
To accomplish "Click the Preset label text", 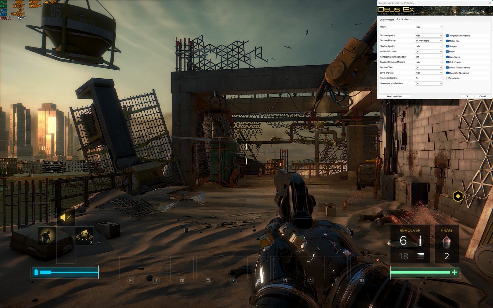I will pos(383,27).
